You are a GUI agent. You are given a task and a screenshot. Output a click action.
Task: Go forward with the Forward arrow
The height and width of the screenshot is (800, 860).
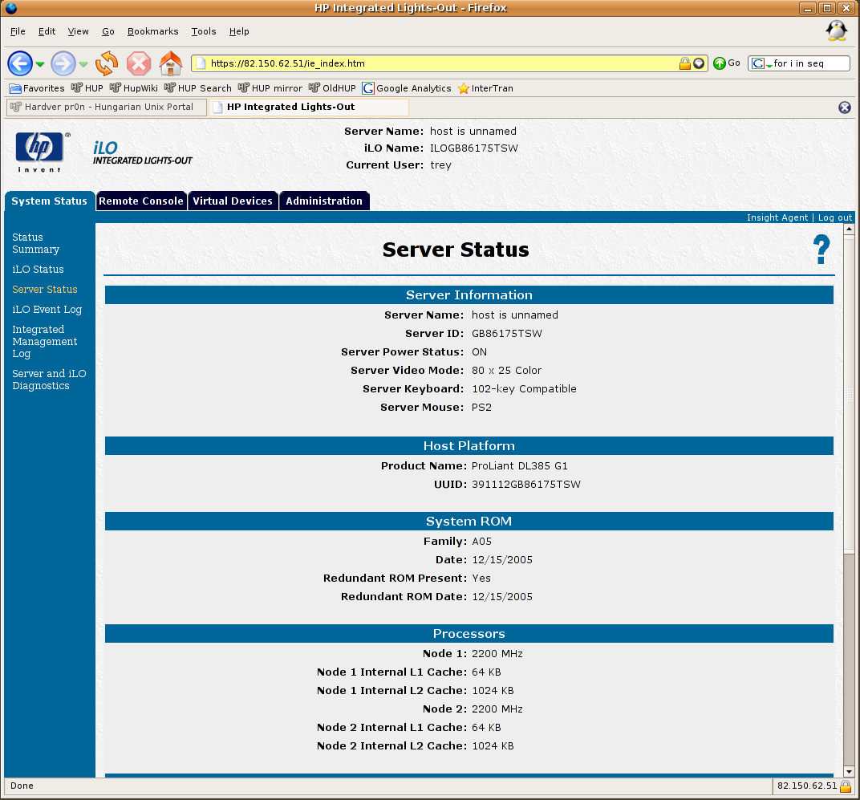(63, 63)
